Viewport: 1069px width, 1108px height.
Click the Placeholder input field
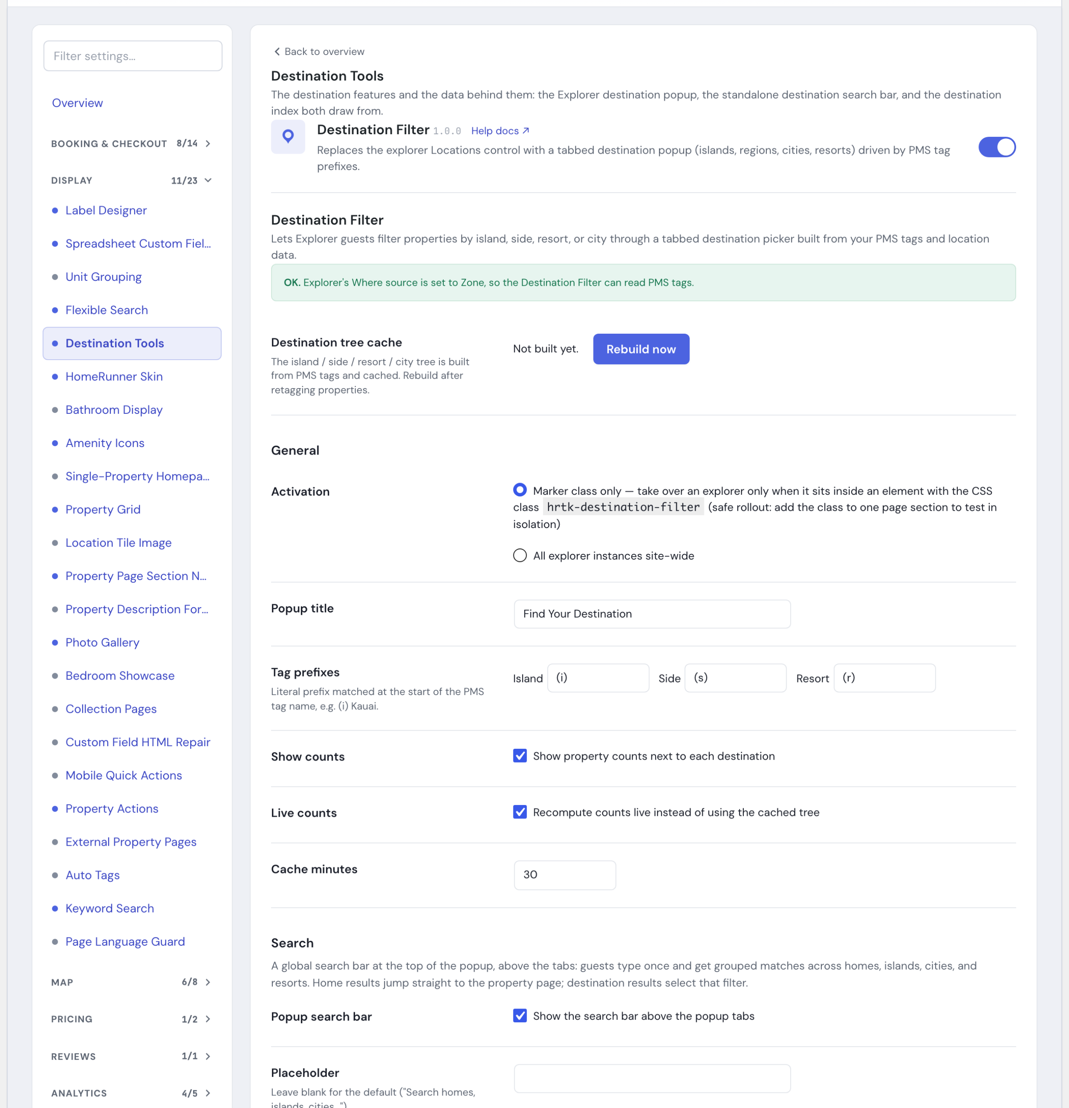tap(652, 1079)
